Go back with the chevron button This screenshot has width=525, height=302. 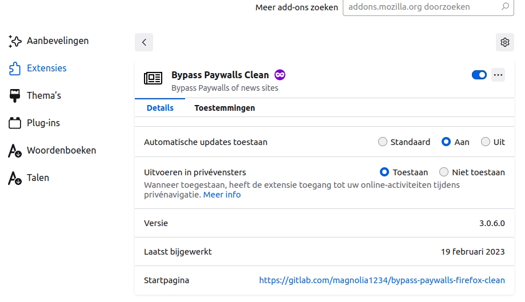point(144,42)
